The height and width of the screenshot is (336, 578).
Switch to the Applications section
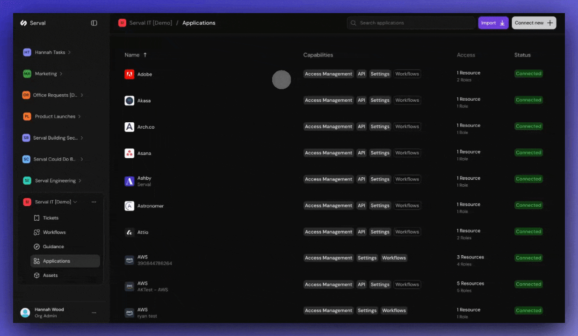click(x=56, y=261)
